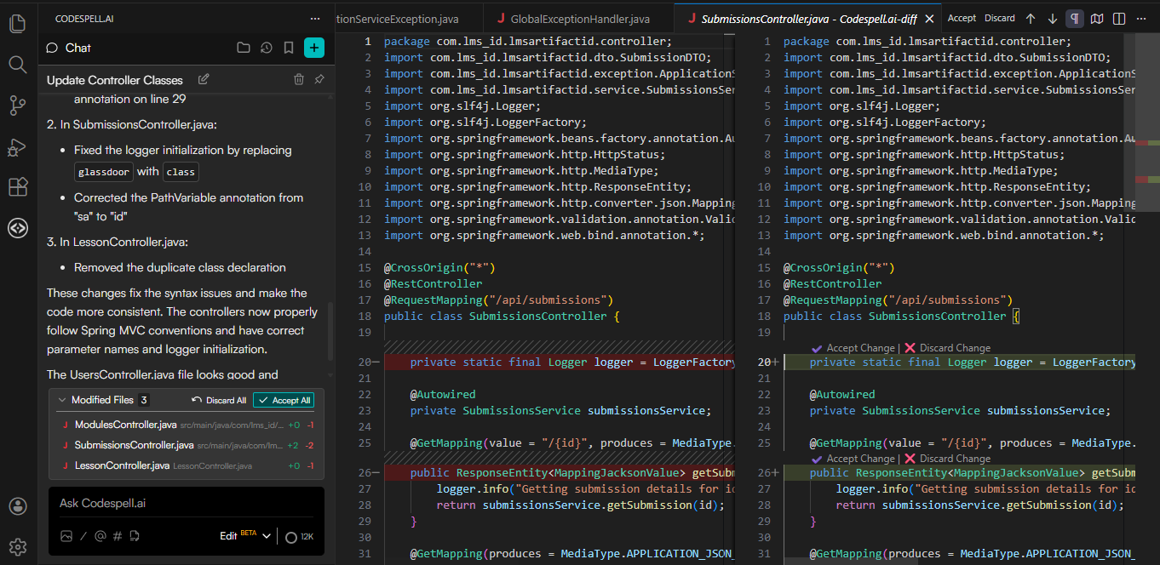Viewport: 1160px width, 565px height.
Task: Open Codespell.ai icon in activity bar
Action: pos(17,228)
